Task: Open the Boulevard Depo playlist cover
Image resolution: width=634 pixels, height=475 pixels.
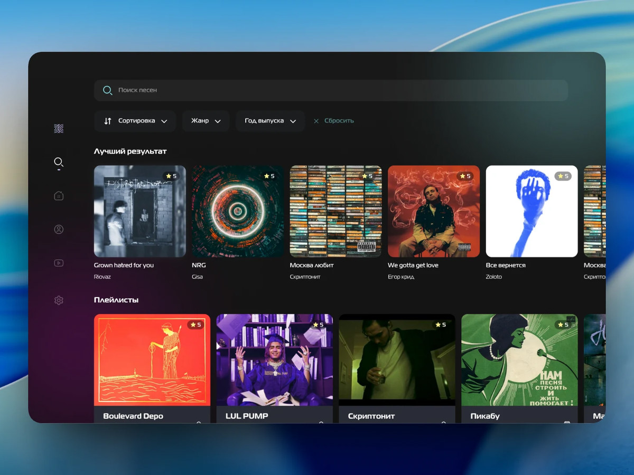Action: pos(152,360)
